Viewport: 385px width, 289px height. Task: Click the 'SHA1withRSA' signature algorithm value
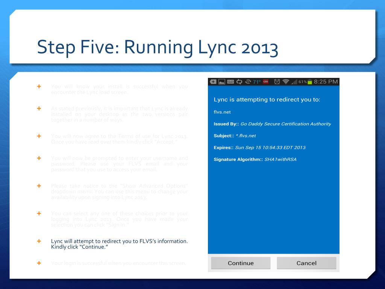tap(280, 159)
